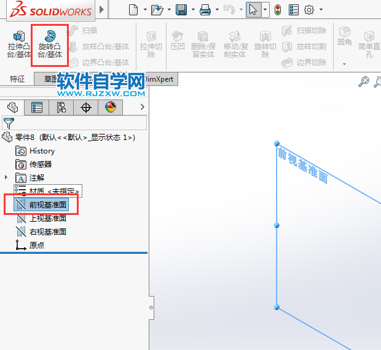Viewport: 381px width, 350px height.
Task: Select the 注解 annotations folder
Action: click(x=30, y=178)
